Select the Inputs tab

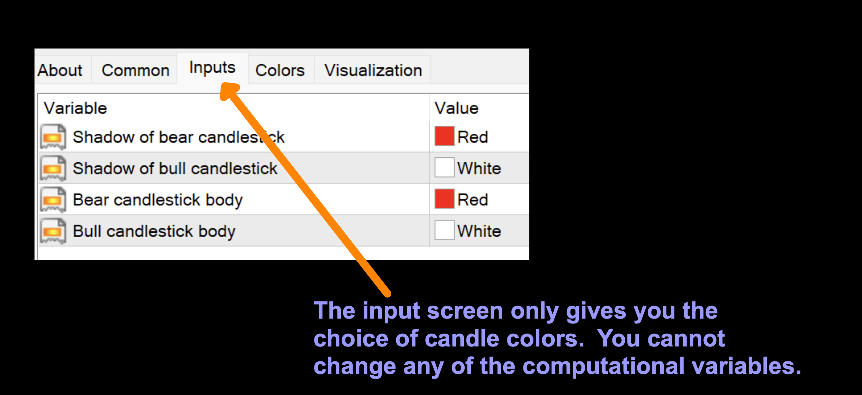coord(212,68)
